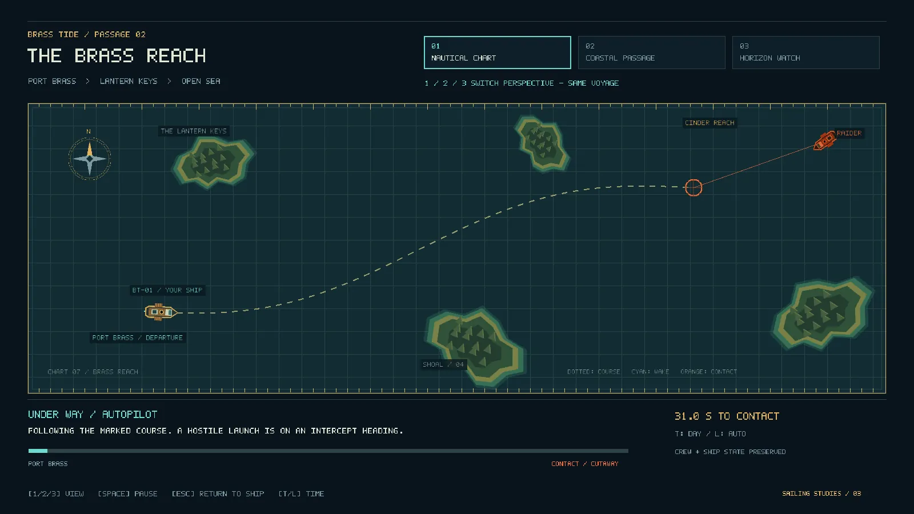The image size is (914, 514).
Task: Click the orange raider ship icon
Action: tap(824, 140)
